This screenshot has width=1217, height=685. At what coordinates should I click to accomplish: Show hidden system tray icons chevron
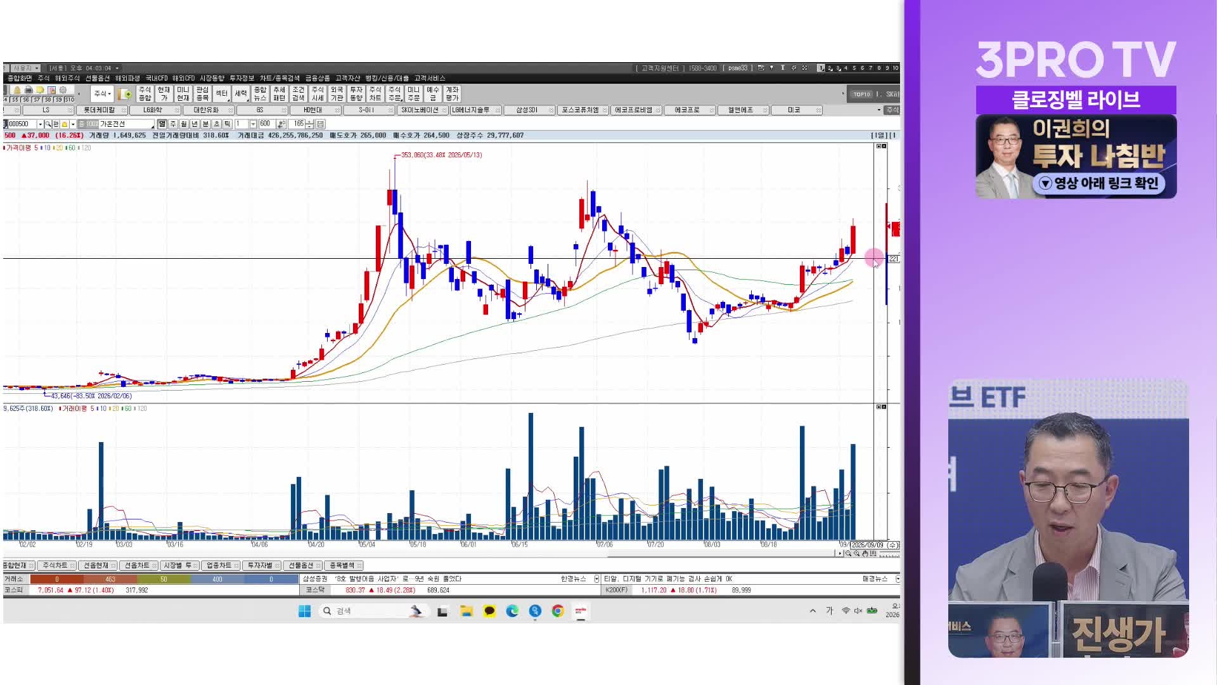point(813,611)
